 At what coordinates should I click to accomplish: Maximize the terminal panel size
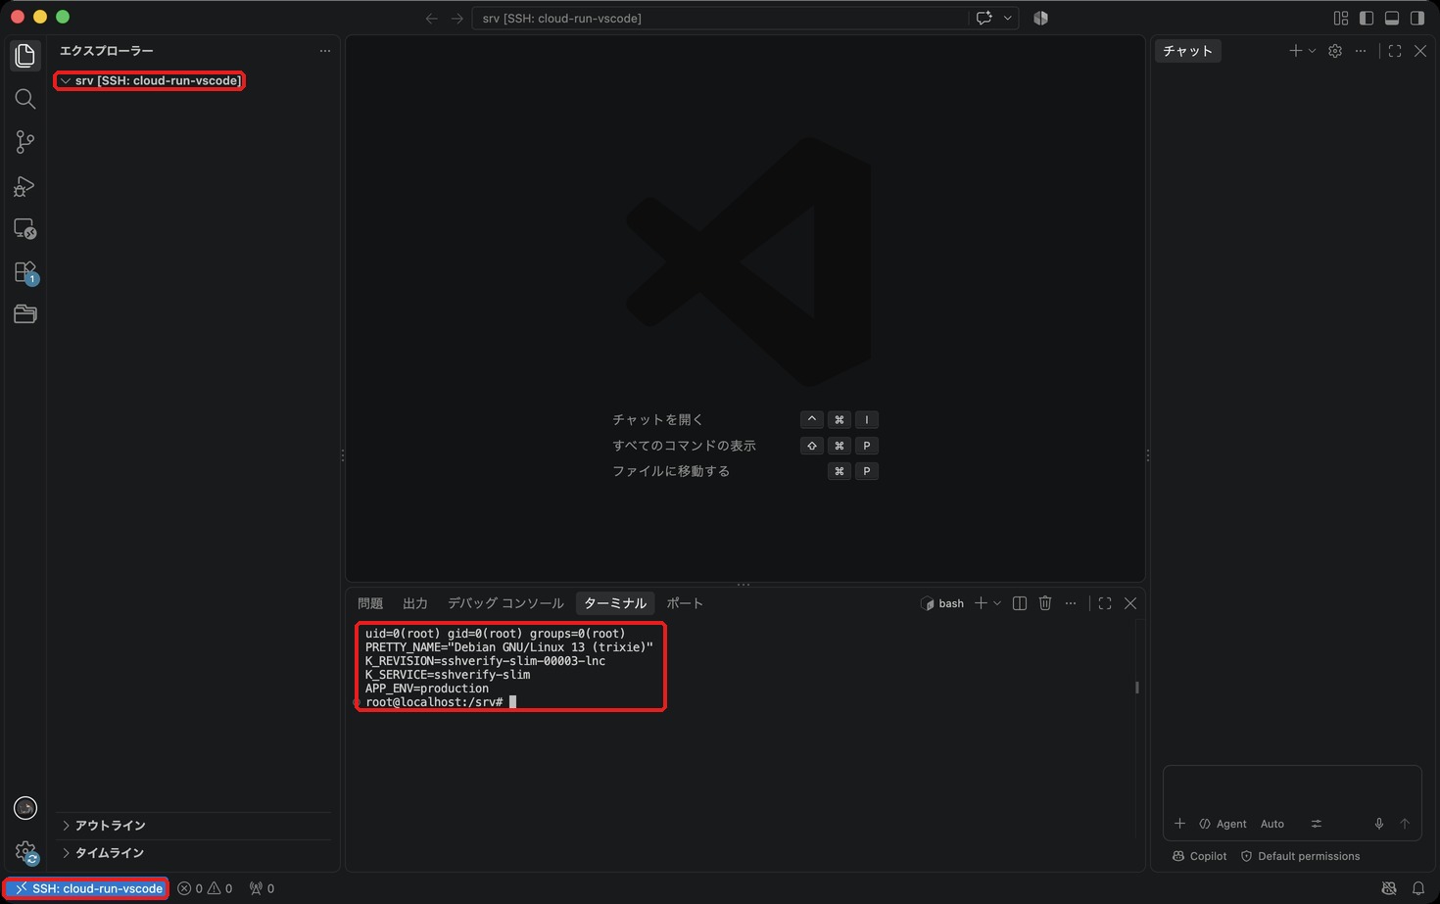[1105, 603]
